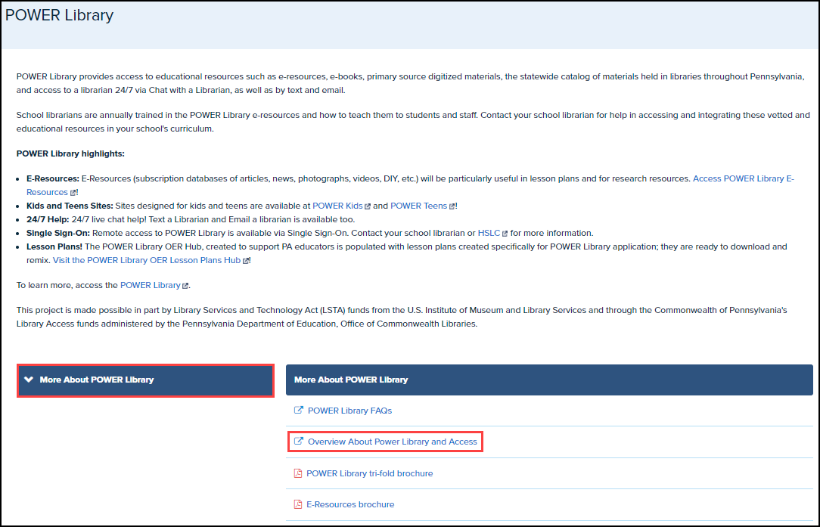
Task: Click the external-link icon after HSLC
Action: 505,234
